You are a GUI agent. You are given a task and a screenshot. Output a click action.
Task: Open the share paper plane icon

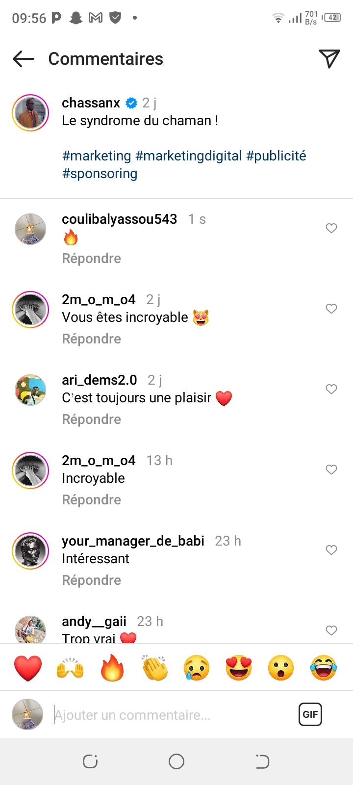[x=329, y=59]
